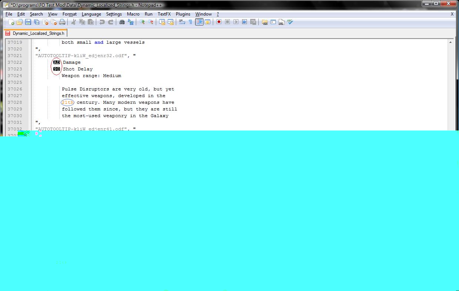This screenshot has height=291, width=459.
Task: Click the New file toolbar icon
Action: click(x=11, y=22)
